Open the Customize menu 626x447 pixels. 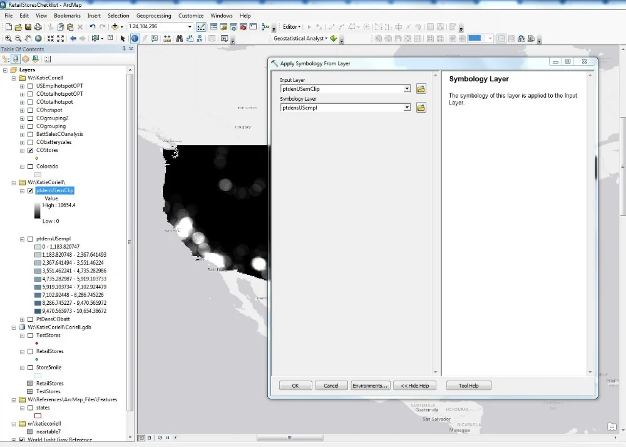click(191, 16)
